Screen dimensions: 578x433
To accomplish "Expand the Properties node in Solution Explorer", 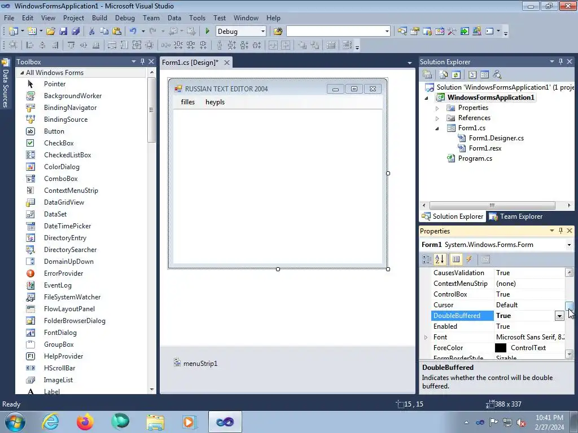I will [437, 108].
